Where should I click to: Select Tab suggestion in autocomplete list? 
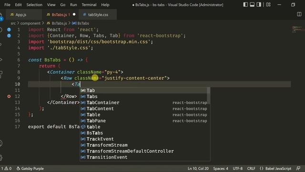click(x=143, y=90)
